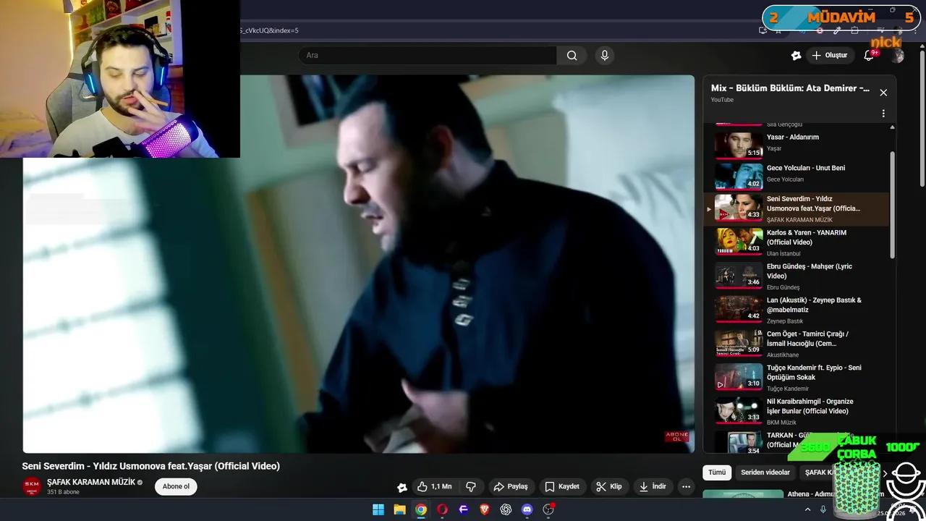Click BKM Müzik channel name in playlist

pos(781,423)
